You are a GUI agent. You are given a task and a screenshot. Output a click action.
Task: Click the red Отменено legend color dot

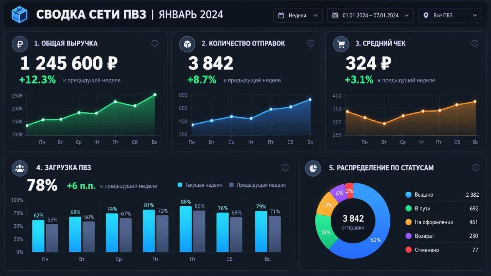pyautogui.click(x=409, y=250)
